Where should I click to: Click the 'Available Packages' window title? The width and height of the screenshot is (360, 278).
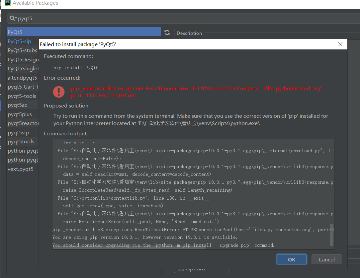coord(35,3)
